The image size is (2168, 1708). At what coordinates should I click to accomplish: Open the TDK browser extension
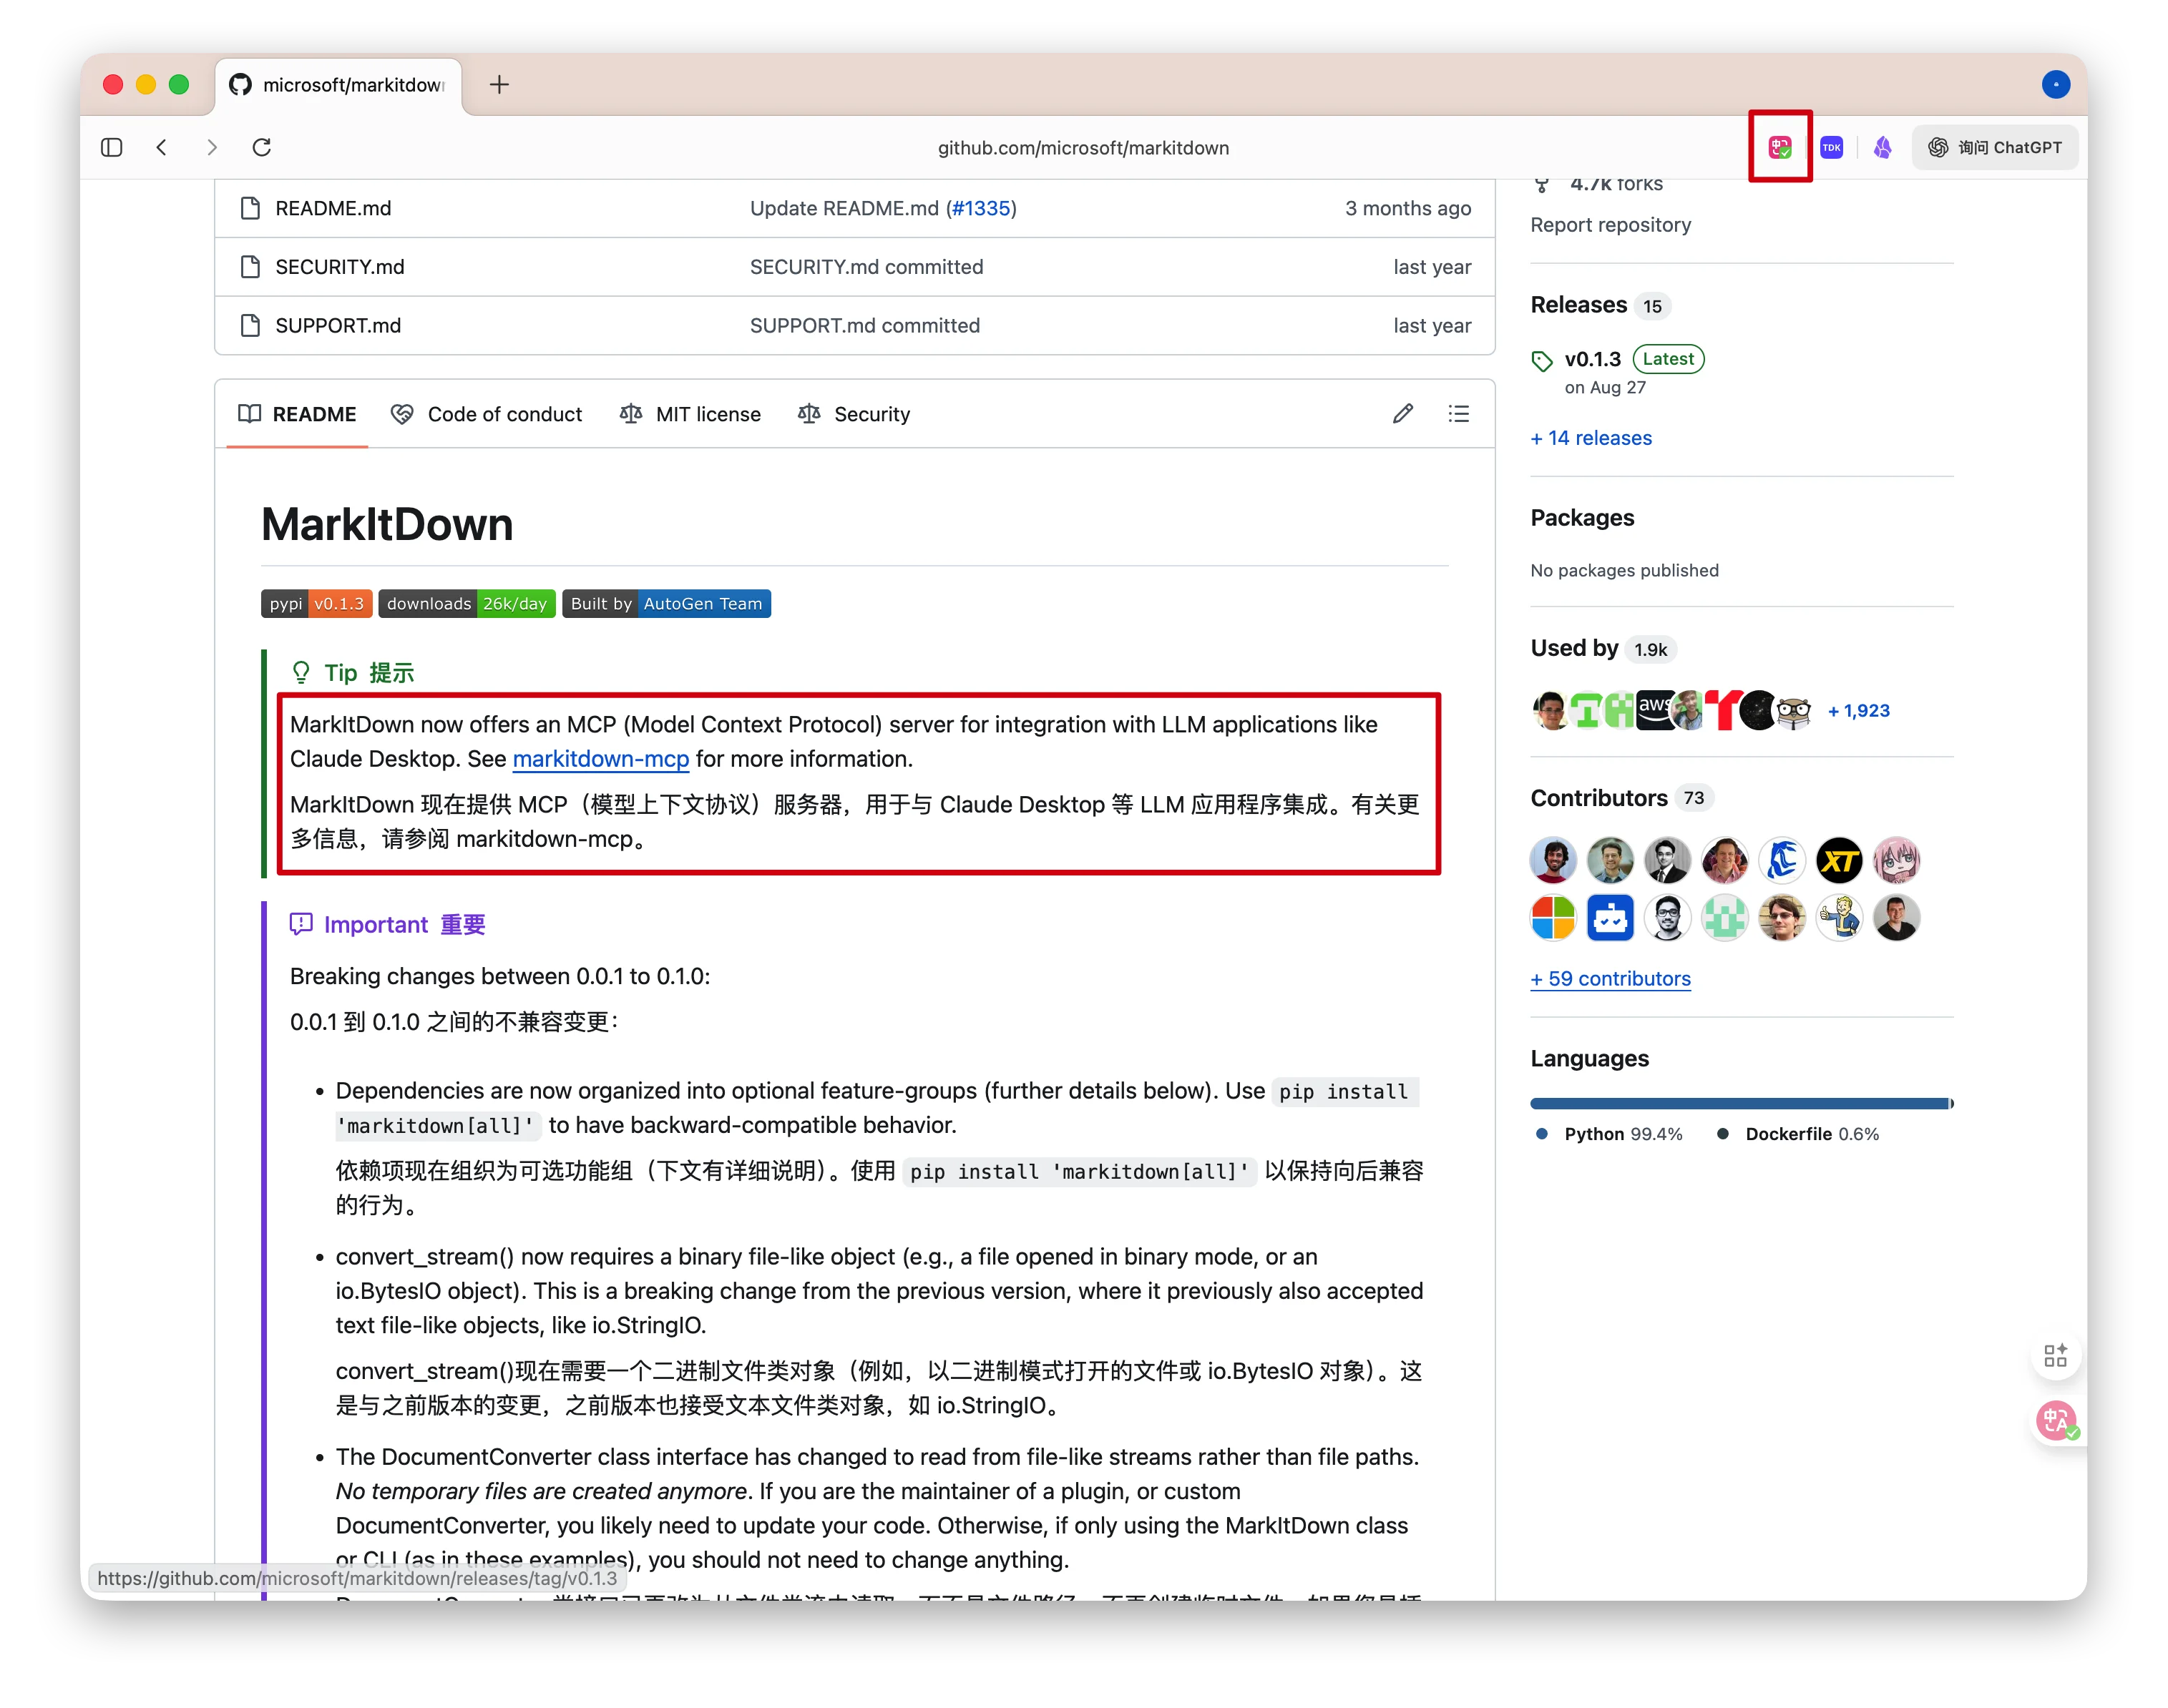click(x=1832, y=147)
